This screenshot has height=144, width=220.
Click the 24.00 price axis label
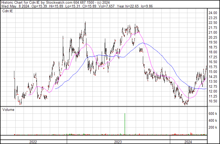[213, 13]
